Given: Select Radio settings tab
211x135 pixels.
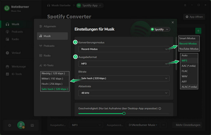Looking at the screenshot, I should pos(52,55).
